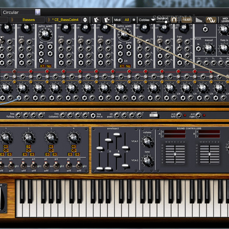Click the ext left input jack
Viewport: 229px width, 229px height.
179,115
